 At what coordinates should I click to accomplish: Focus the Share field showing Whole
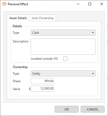point(42,81)
